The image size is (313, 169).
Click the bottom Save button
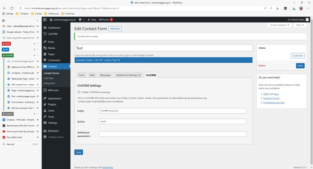click(79, 152)
